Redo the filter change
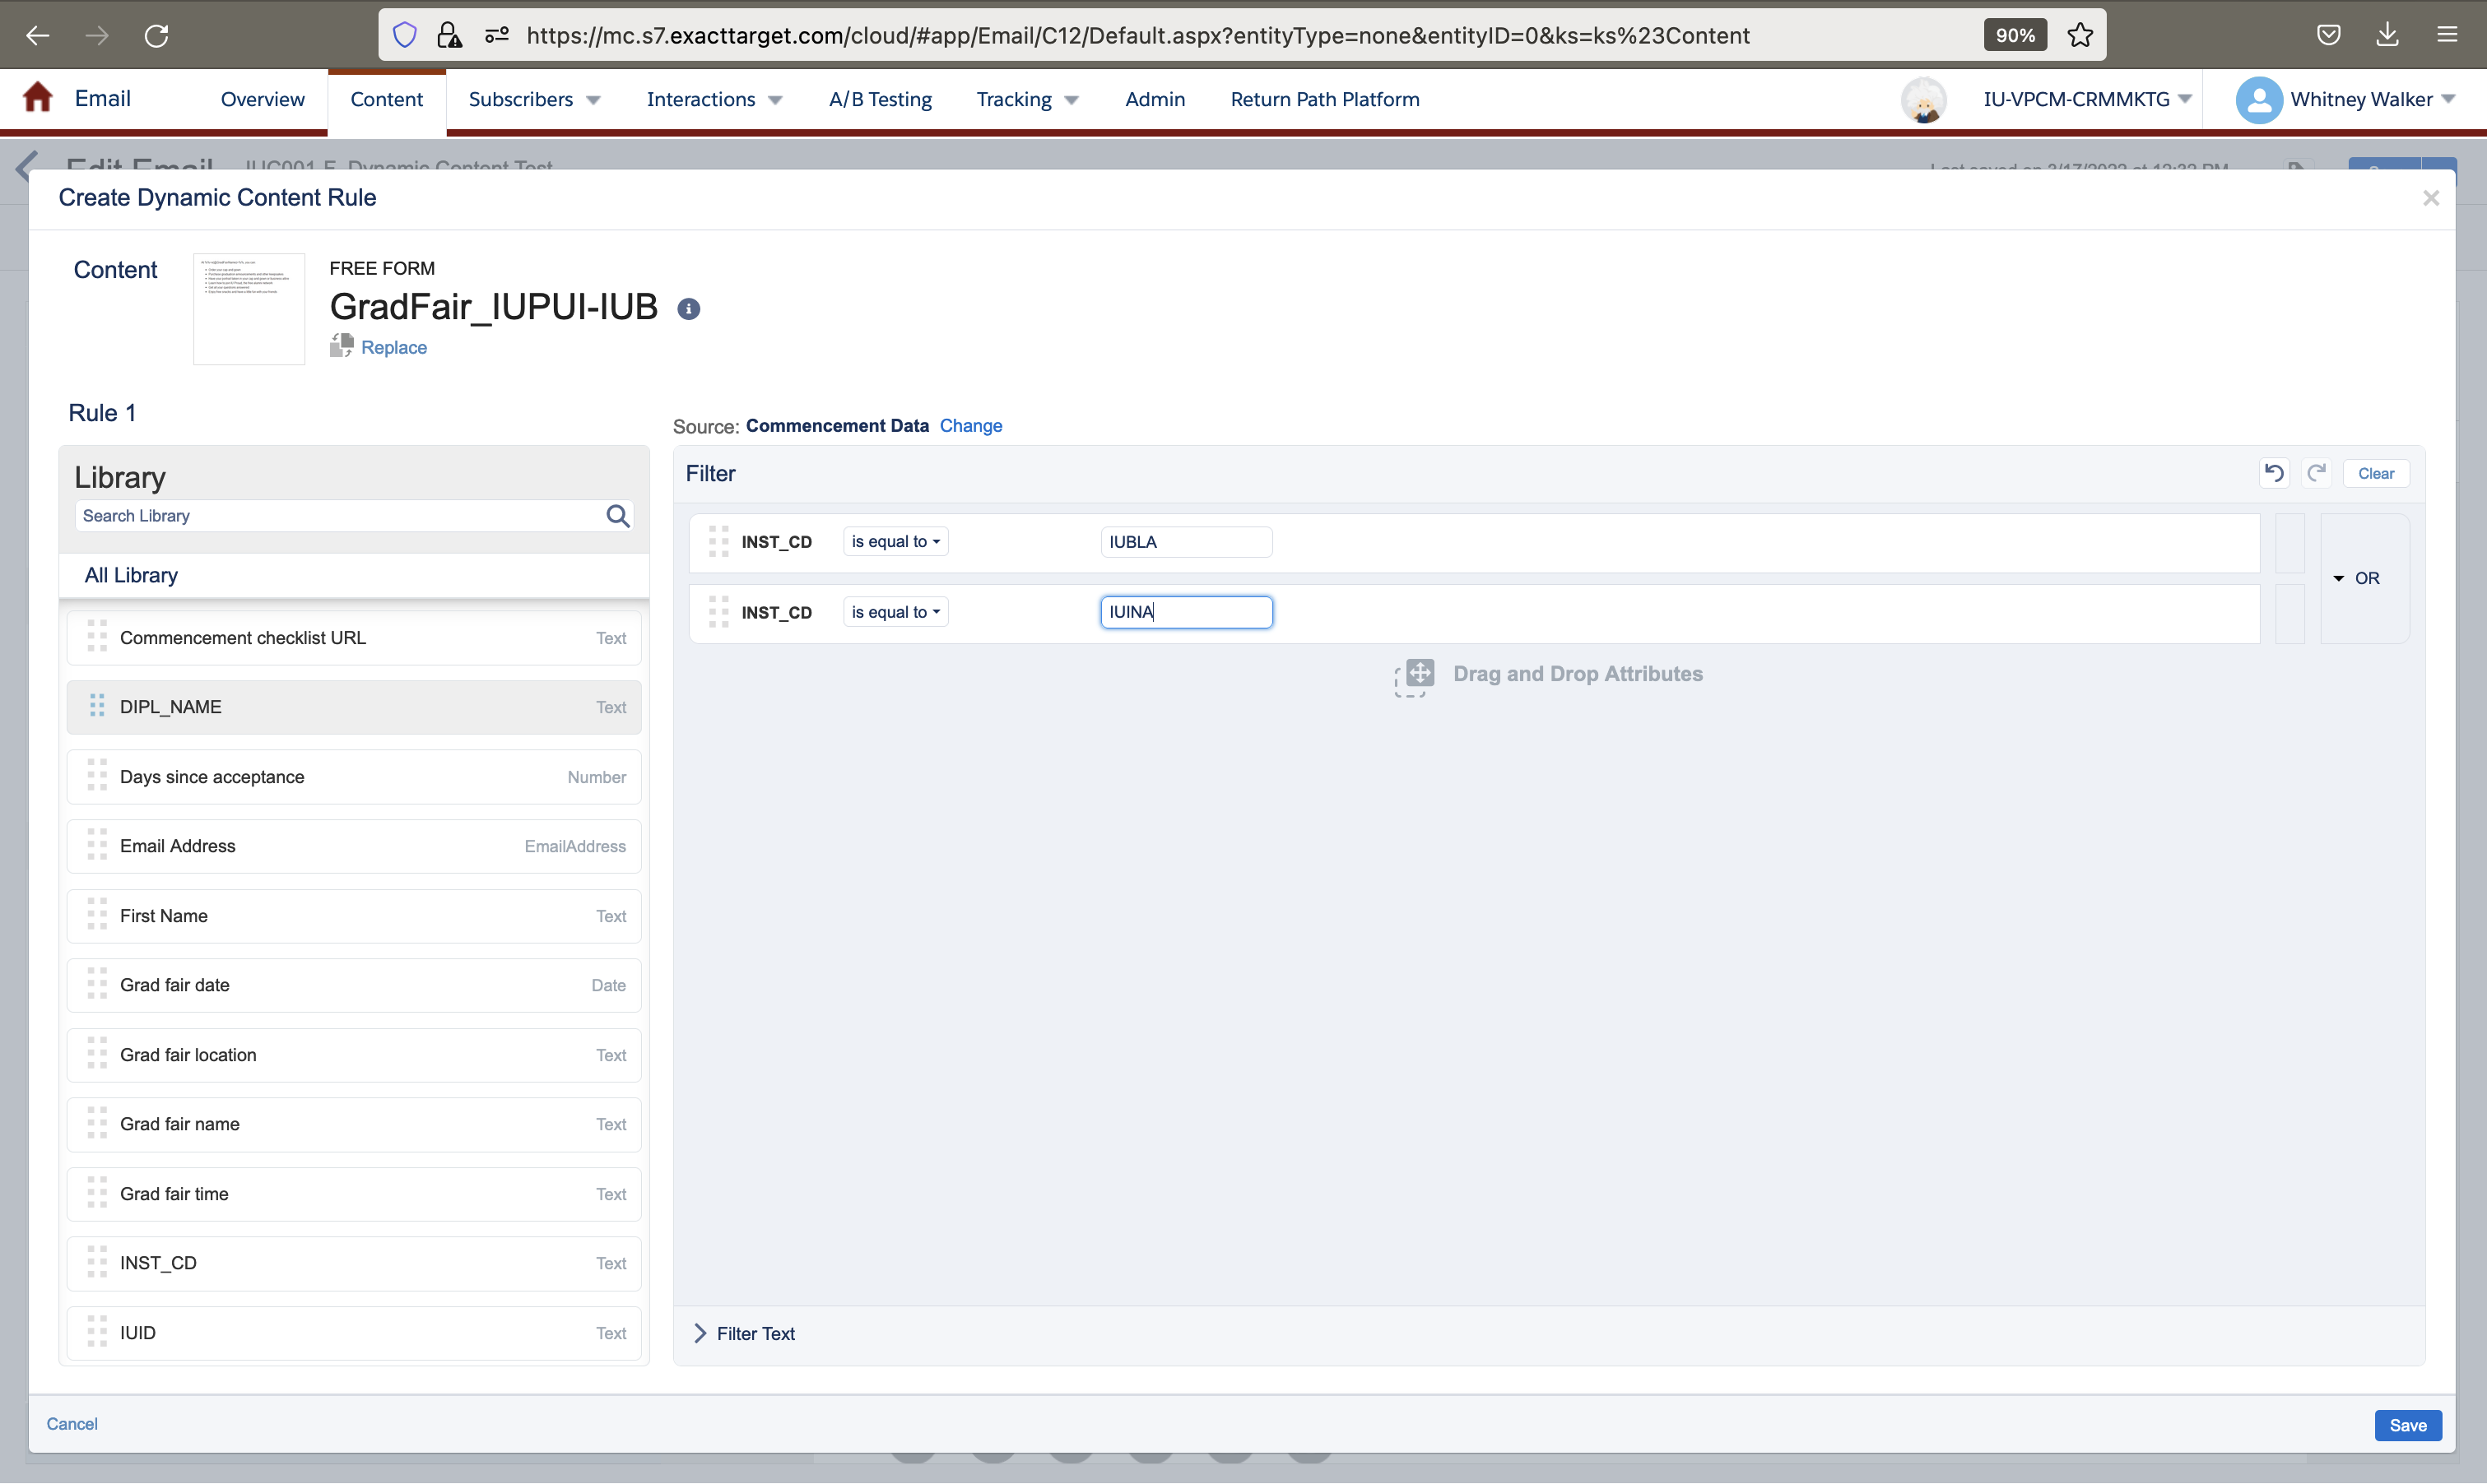This screenshot has width=2487, height=1484. 2316,473
